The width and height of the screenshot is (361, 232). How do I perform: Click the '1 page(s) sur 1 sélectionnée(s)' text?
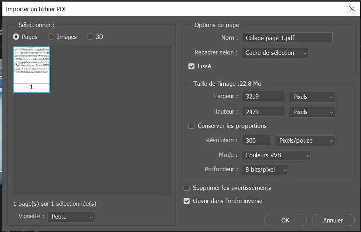[55, 204]
